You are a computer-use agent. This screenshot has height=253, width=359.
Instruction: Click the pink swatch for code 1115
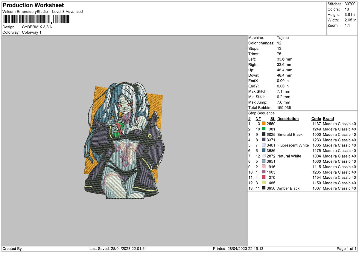pyautogui.click(x=264, y=166)
